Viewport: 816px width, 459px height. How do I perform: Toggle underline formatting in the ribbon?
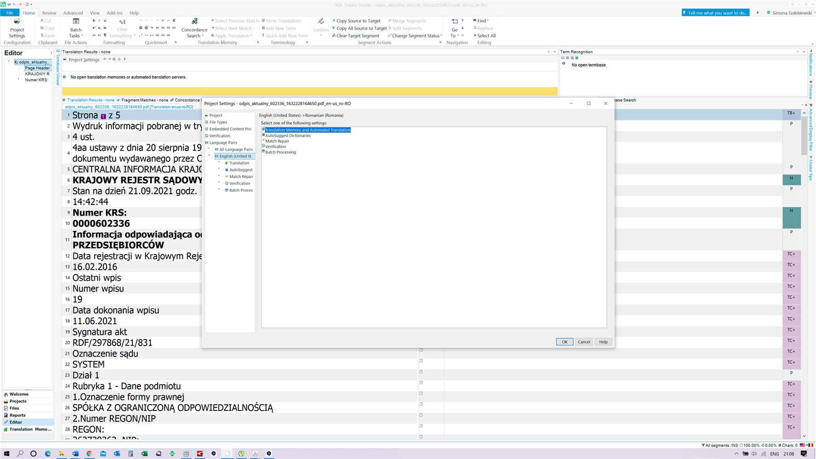105,21
